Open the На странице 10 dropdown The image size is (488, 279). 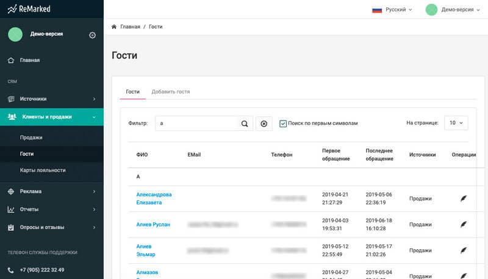click(456, 123)
